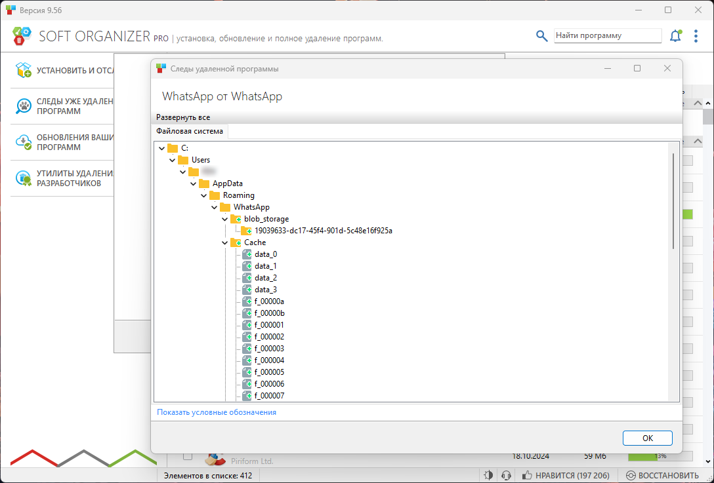Click the 59 Мб size cell

[x=595, y=456]
